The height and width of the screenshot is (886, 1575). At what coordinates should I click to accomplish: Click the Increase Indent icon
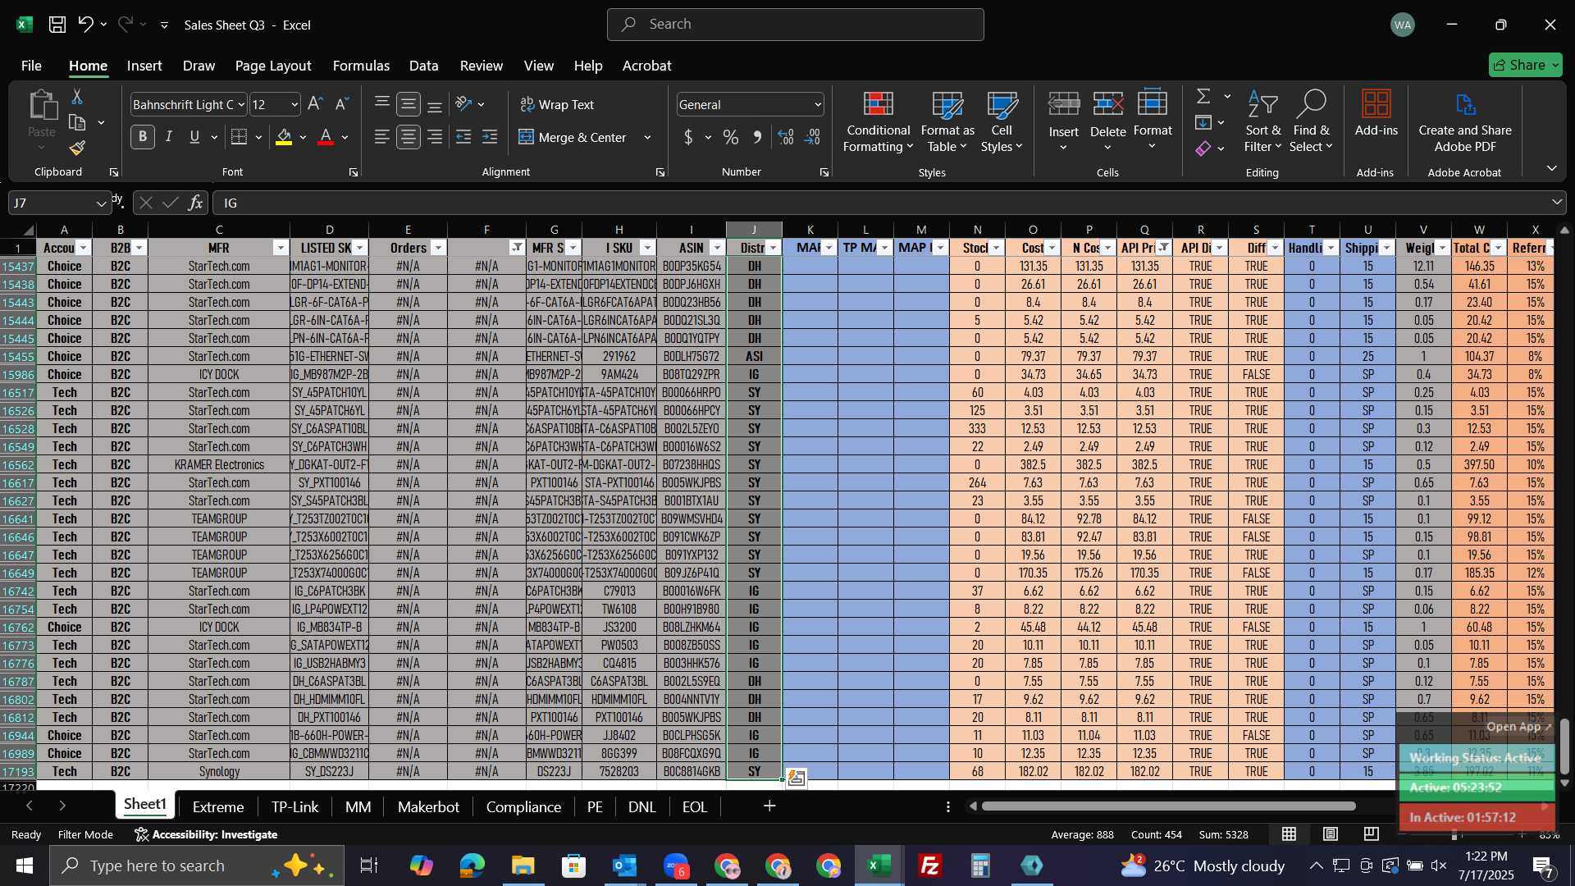click(x=490, y=137)
